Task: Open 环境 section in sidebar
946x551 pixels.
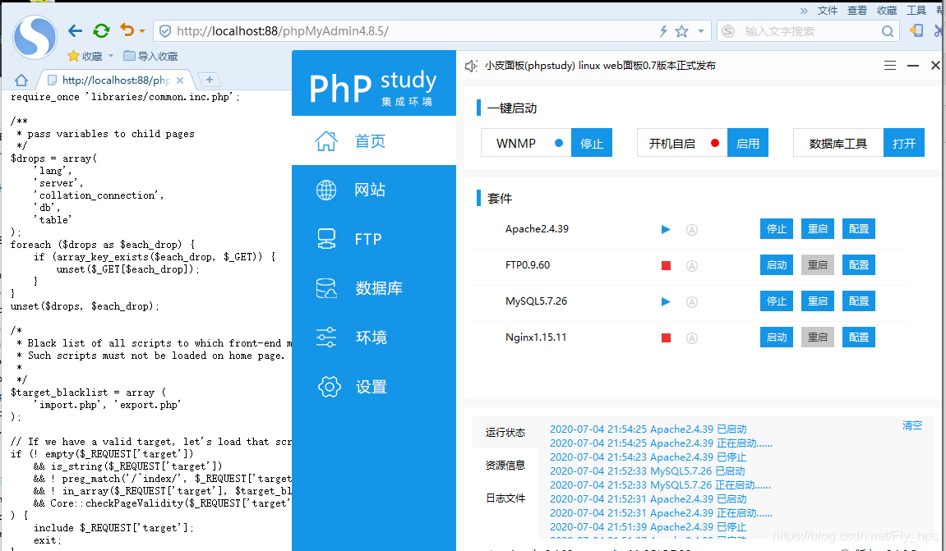Action: coord(374,337)
